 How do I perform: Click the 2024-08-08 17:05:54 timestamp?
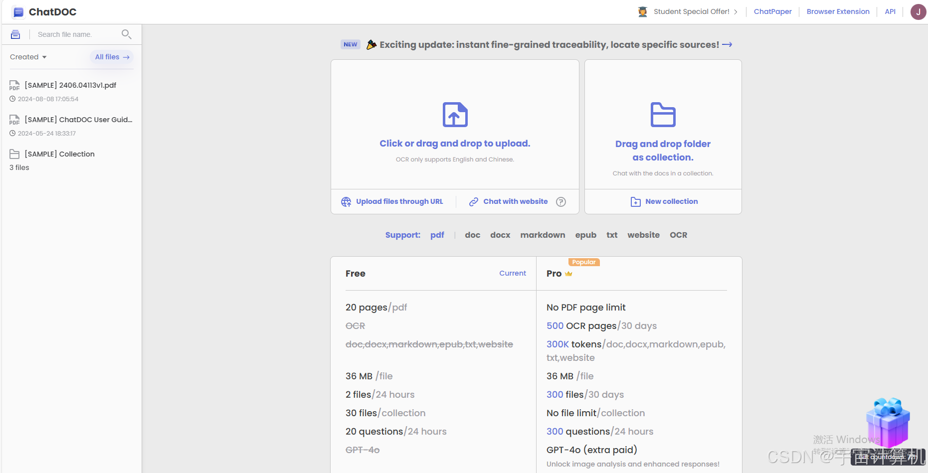[48, 99]
